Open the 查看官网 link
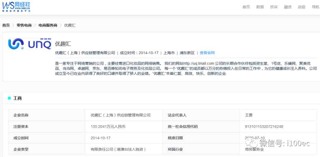The height and width of the screenshot is (157, 320). tap(207, 53)
